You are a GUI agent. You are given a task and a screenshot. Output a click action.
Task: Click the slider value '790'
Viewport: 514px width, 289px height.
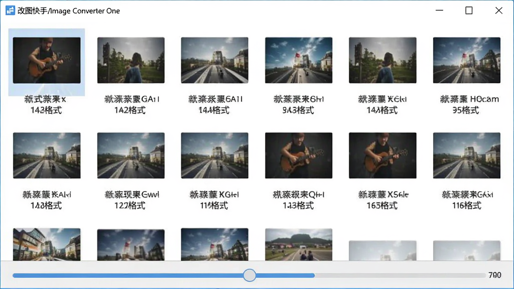pos(494,275)
